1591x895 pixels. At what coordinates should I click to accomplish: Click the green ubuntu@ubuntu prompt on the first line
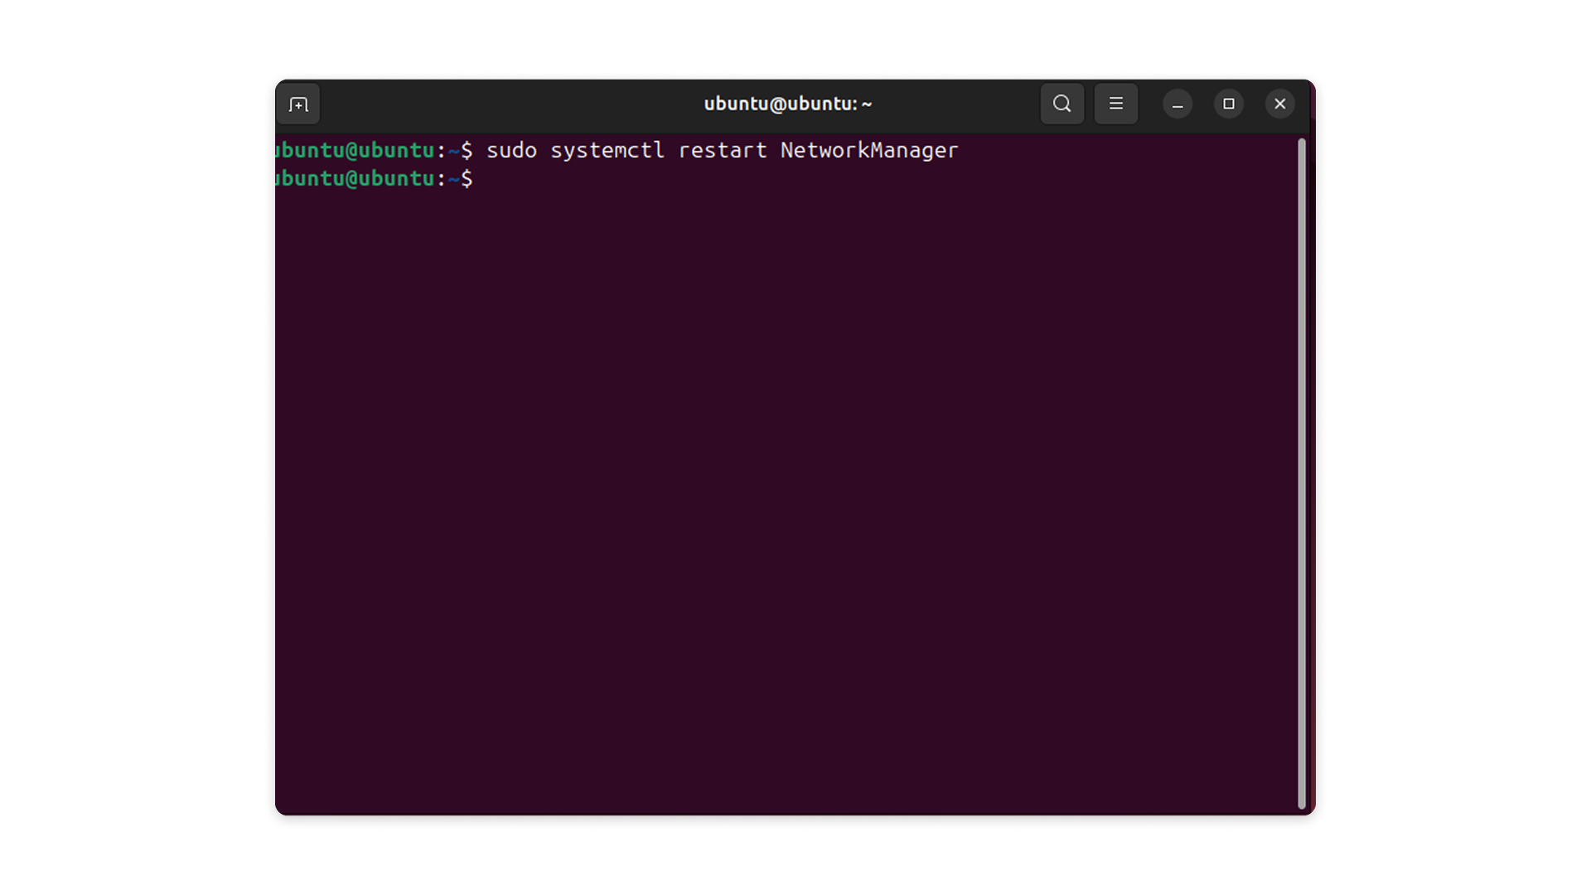(x=356, y=151)
